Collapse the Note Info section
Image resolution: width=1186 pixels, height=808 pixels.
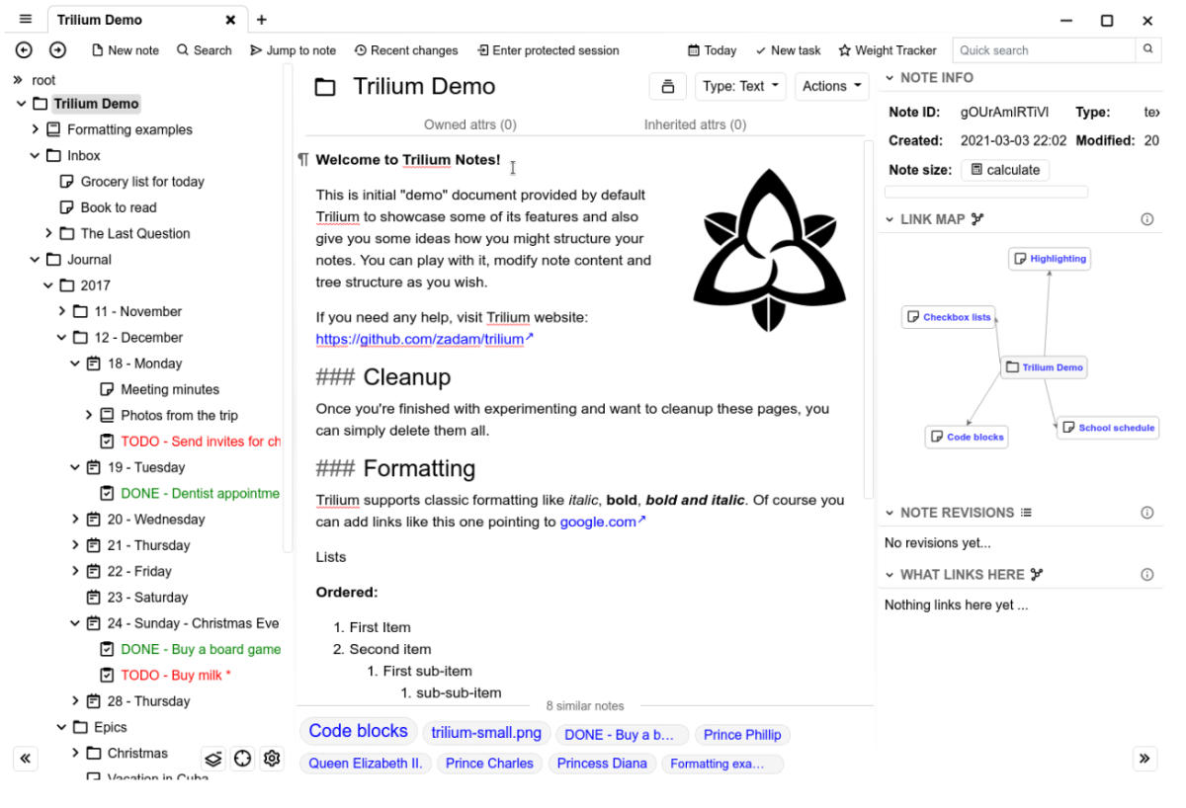coord(890,77)
